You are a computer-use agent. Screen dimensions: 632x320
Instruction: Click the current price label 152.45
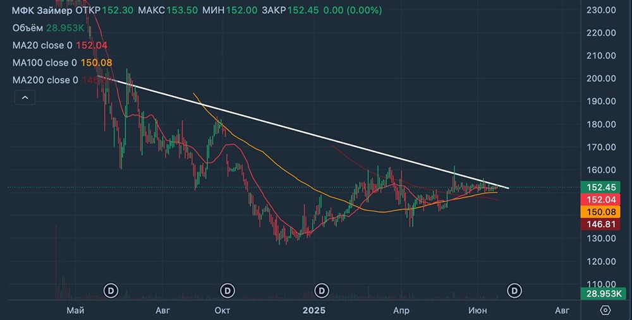(600, 187)
